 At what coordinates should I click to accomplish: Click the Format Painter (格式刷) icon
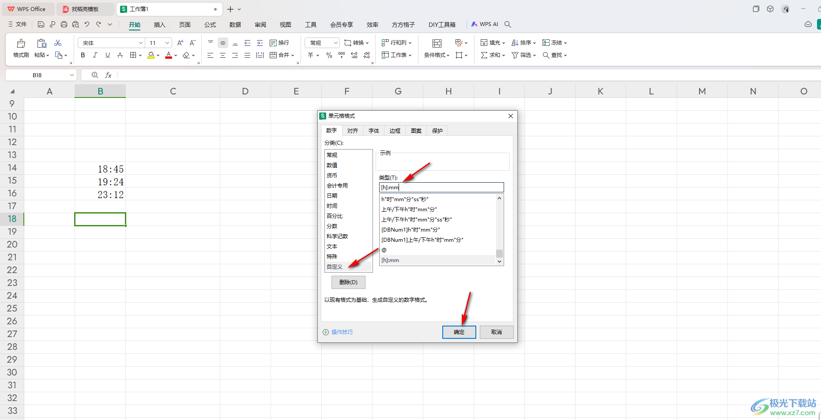pyautogui.click(x=21, y=43)
